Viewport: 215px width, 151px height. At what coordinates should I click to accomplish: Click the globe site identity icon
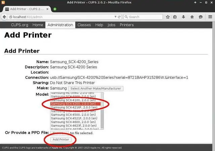(x=10, y=17)
